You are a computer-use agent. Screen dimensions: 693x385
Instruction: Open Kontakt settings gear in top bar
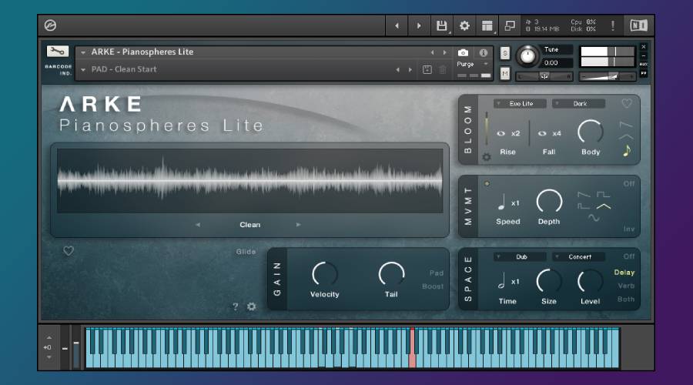coord(464,25)
